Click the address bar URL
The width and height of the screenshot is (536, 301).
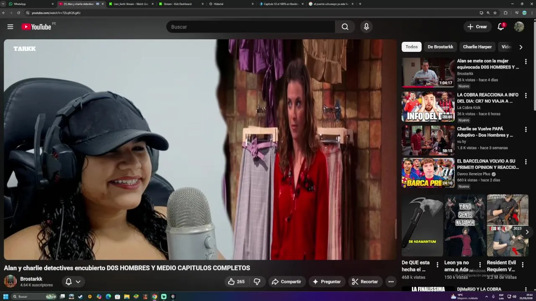pos(56,13)
